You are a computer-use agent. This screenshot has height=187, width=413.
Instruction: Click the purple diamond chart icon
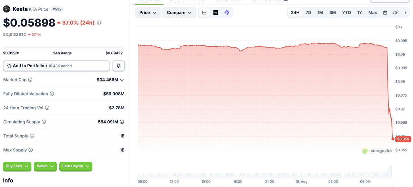[x=227, y=13]
